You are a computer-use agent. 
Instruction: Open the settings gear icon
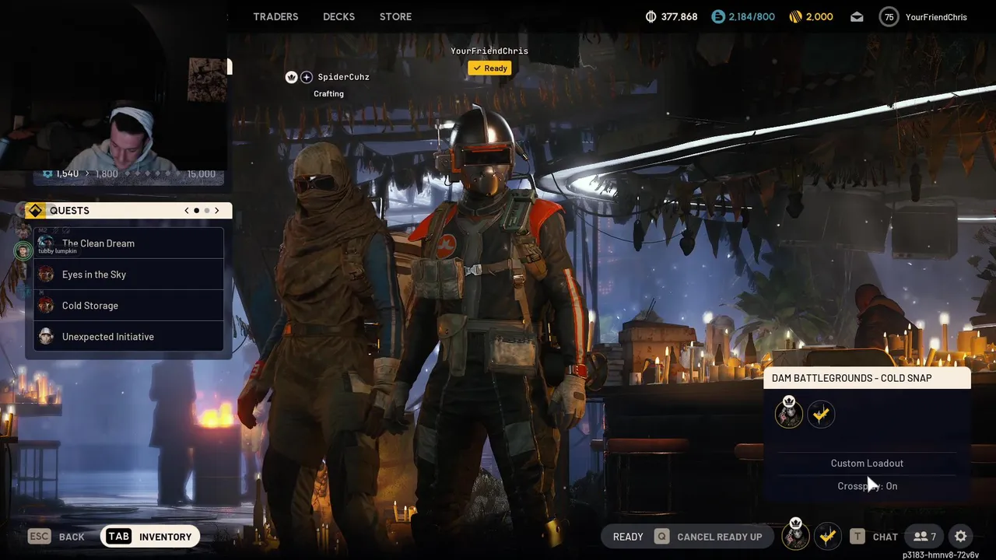pyautogui.click(x=960, y=537)
